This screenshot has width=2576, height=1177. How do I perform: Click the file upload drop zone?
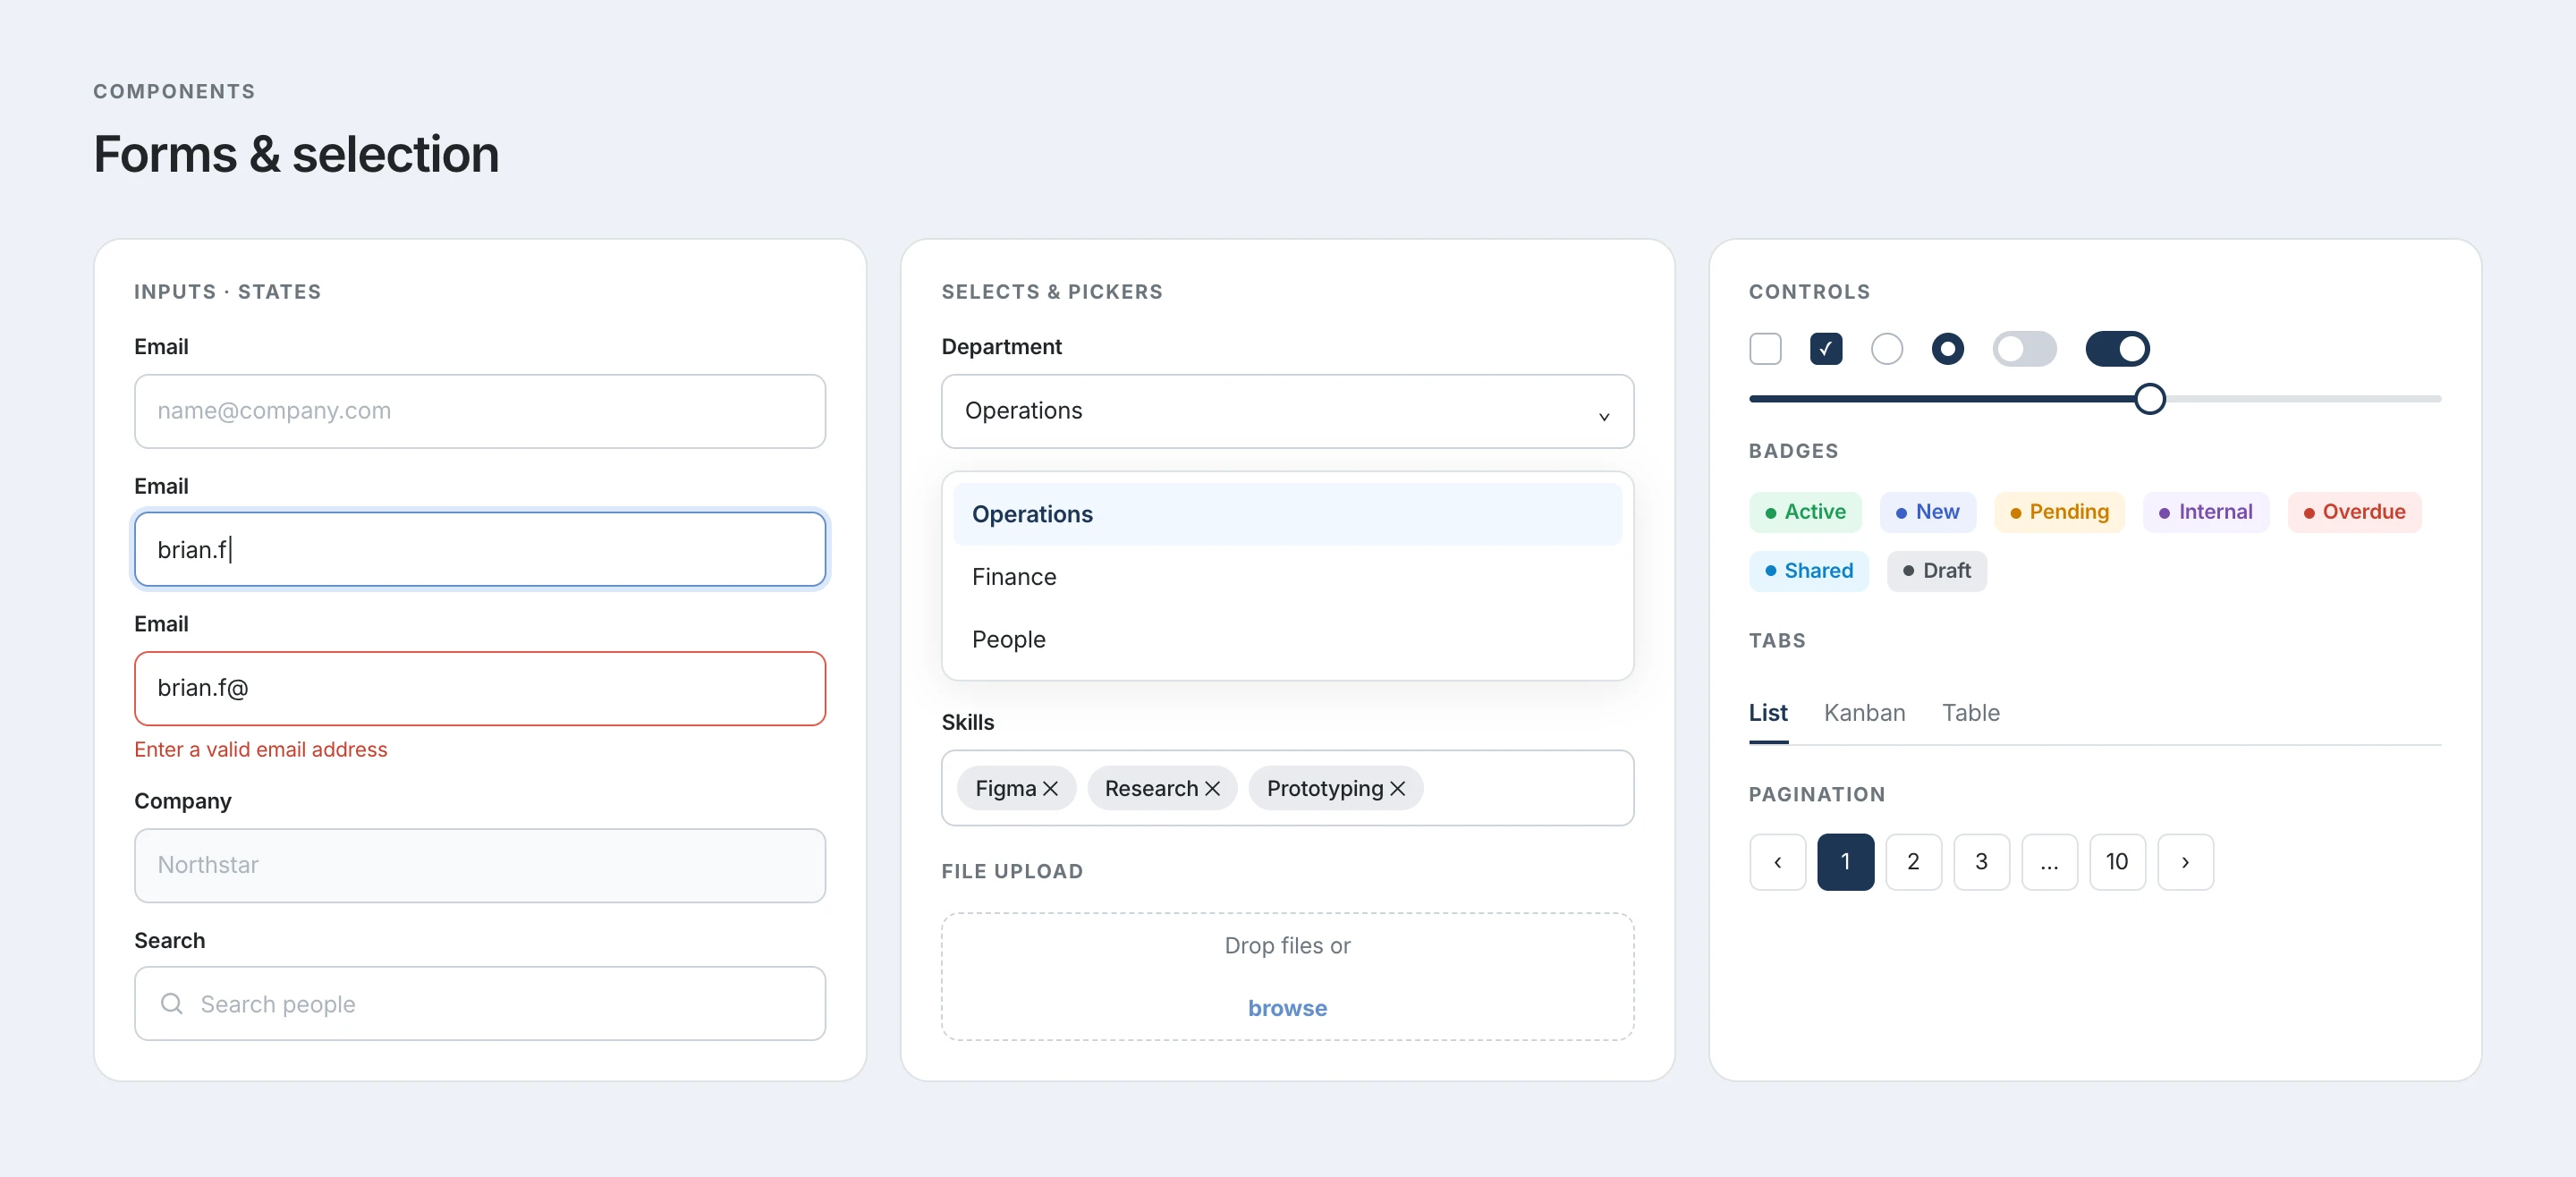(1287, 976)
